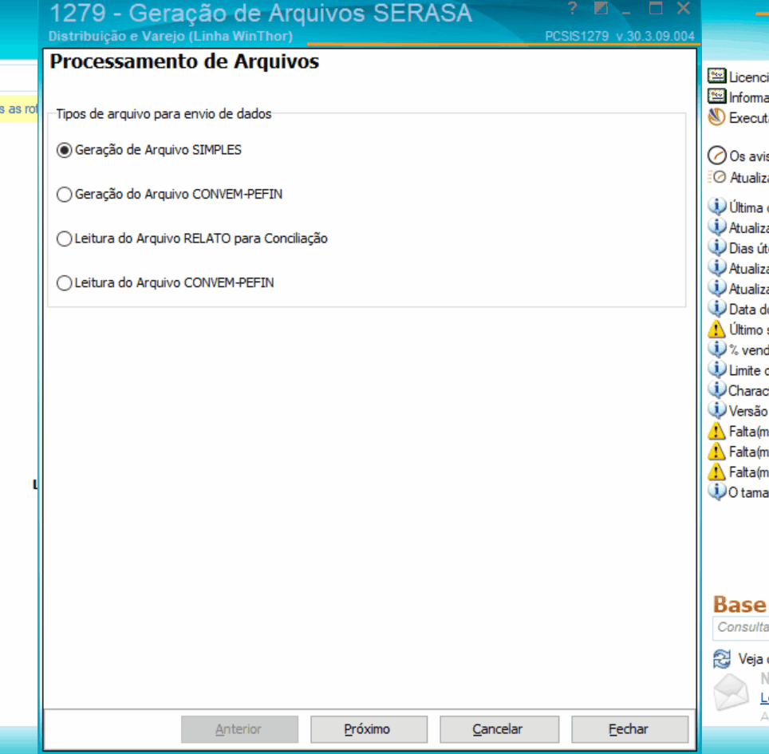The width and height of the screenshot is (769, 754).
Task: Click the first Atualiza... refresh clock icon
Action: 716,176
